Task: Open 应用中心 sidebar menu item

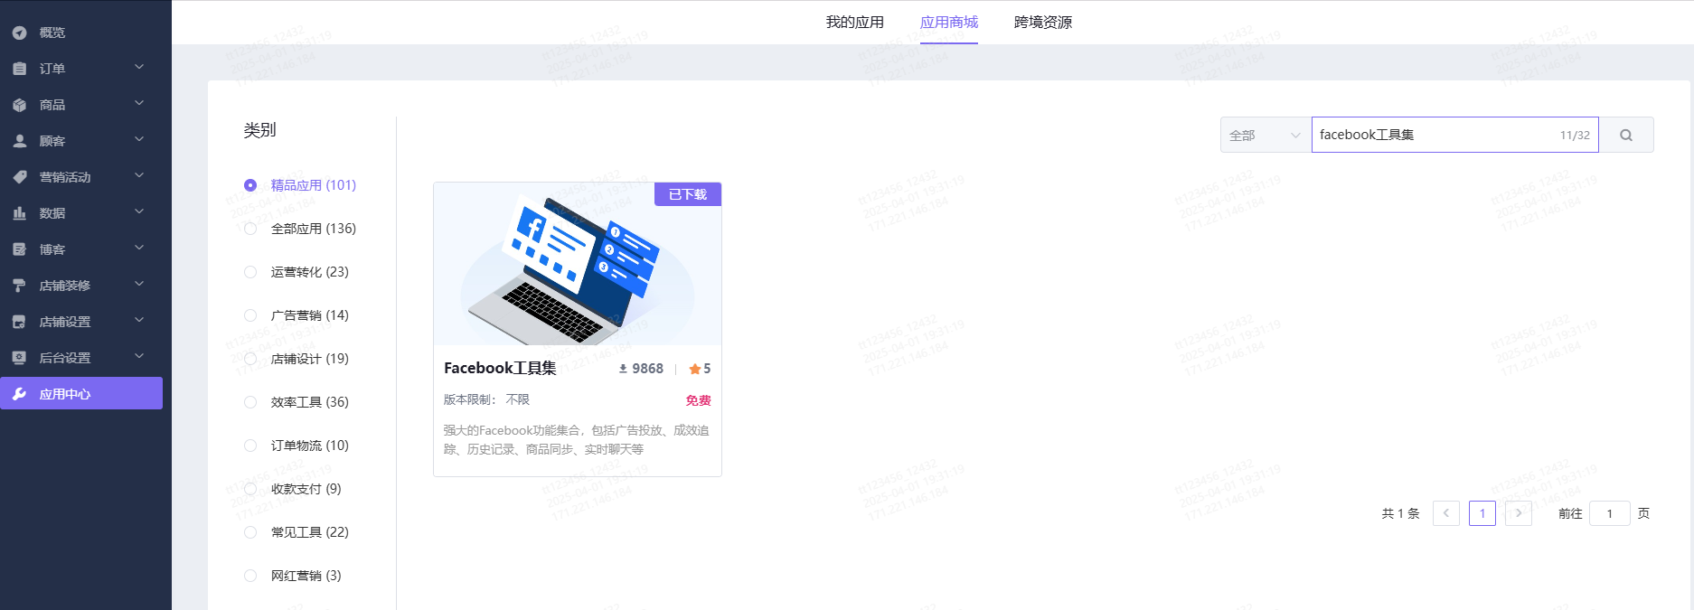Action: click(x=81, y=393)
